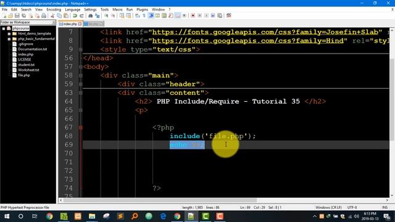
Task: Select file.php in workspace tree
Action: pos(23,75)
